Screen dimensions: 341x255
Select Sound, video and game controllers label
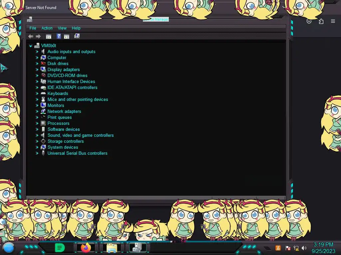pos(81,135)
